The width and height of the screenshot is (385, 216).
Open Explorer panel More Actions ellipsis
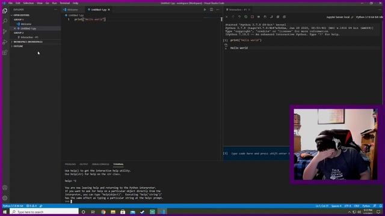click(56, 10)
